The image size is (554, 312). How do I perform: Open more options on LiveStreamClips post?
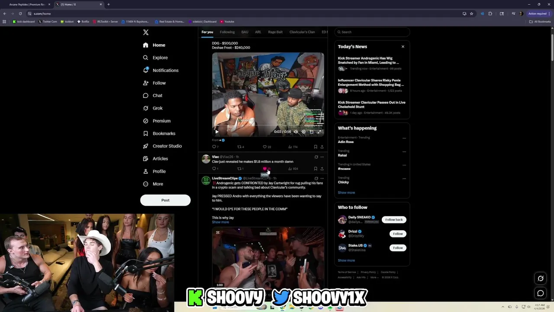point(322,179)
